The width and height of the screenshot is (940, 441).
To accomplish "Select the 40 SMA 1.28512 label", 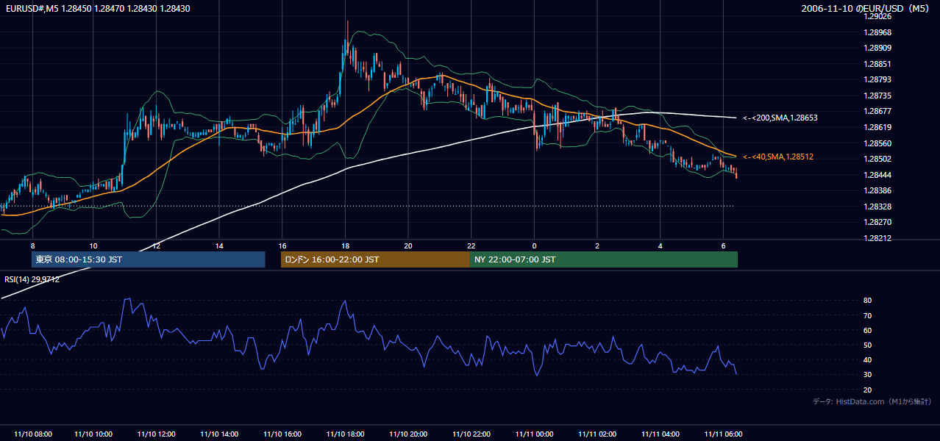I will (778, 157).
